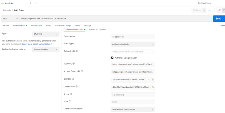Click the edit pencil icon
225x113 pixels.
coord(219,10)
